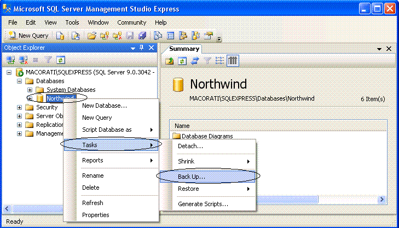Screen dimensions: 399x228
Task: Click the Save All icon
Action: pyautogui.click(x=142, y=36)
